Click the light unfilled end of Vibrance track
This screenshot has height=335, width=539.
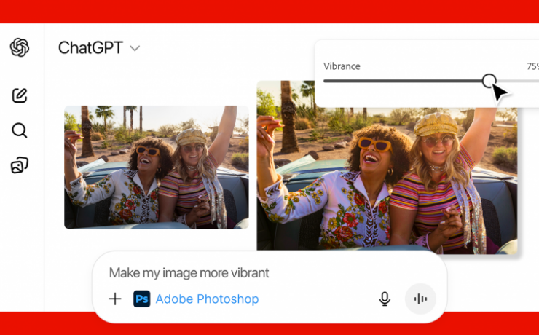521,81
